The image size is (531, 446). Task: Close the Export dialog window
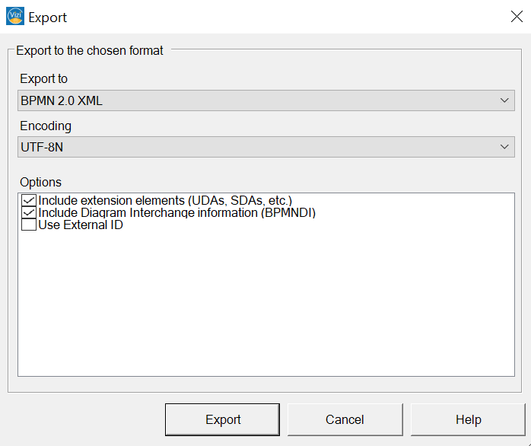(x=517, y=16)
